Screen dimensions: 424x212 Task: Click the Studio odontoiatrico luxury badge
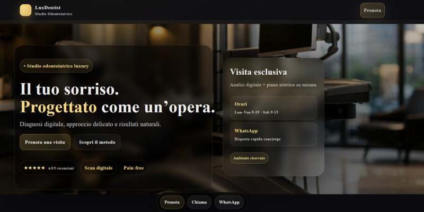point(56,66)
